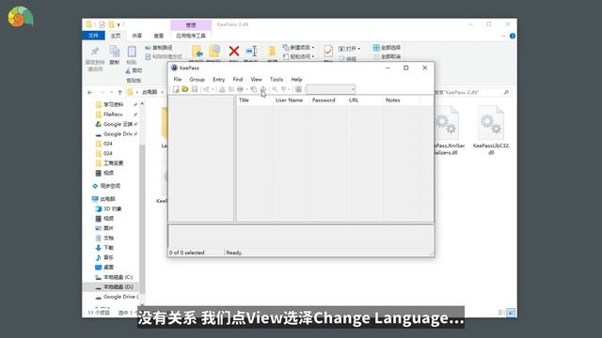Image resolution: width=602 pixels, height=338 pixels.
Task: Click the Find magnifier icon in KeePass toolbar
Action: coord(275,89)
